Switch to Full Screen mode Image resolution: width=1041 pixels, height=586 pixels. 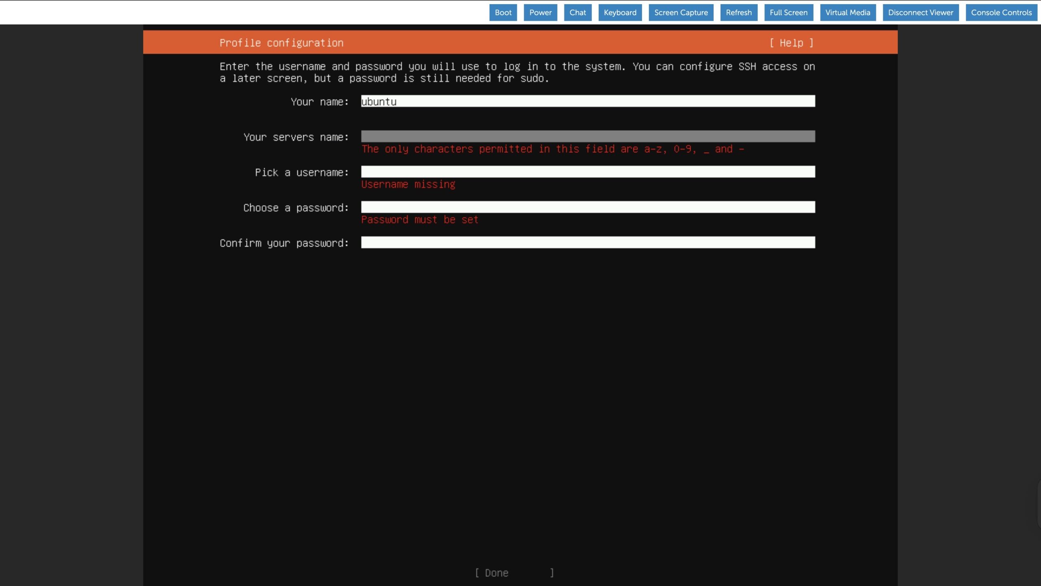(788, 13)
